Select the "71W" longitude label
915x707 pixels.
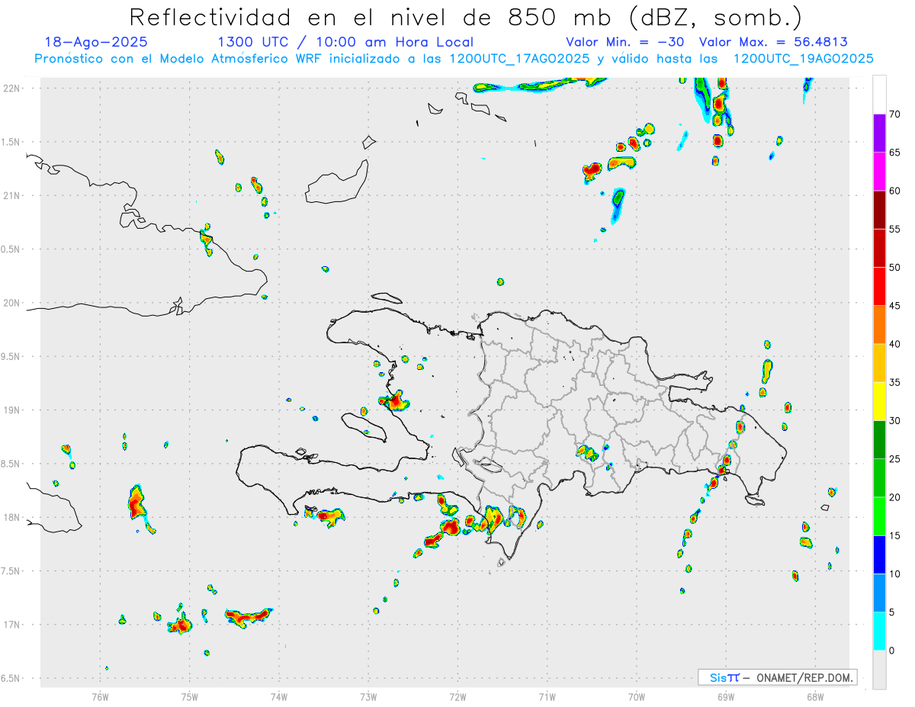(x=547, y=696)
